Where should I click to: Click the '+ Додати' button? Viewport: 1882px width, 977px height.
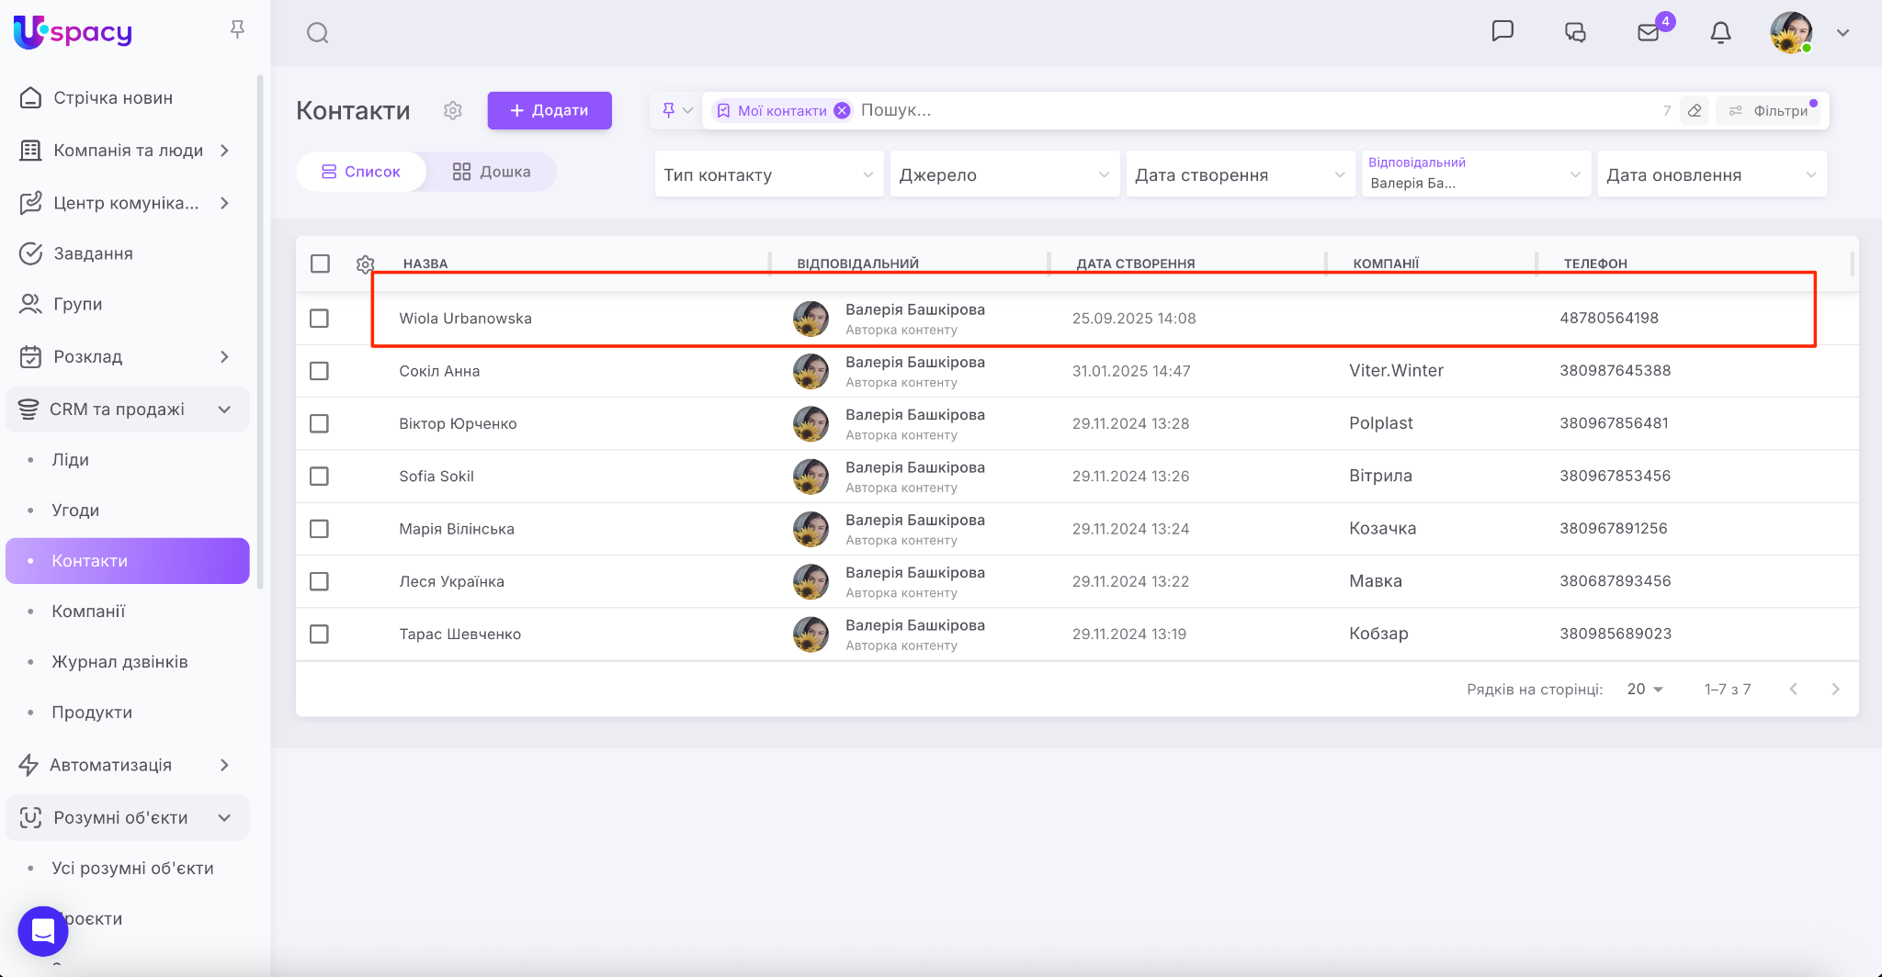point(550,110)
